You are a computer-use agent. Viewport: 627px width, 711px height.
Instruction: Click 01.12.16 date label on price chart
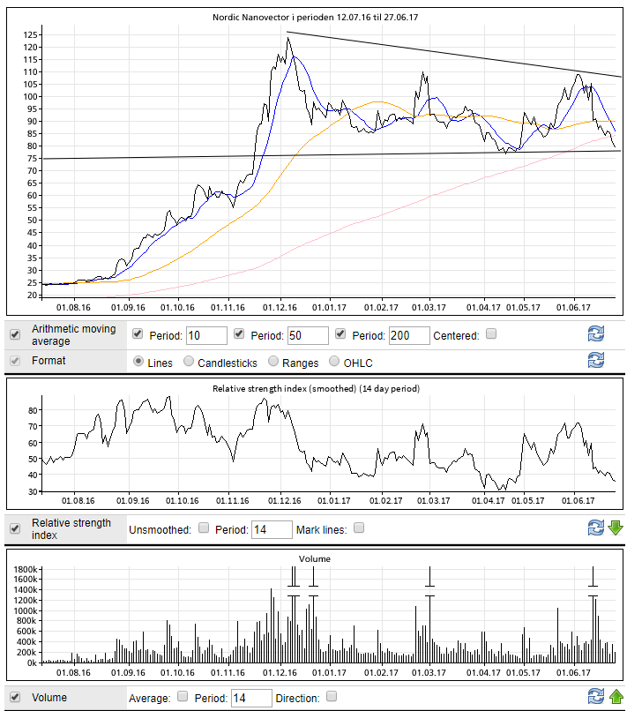(280, 308)
